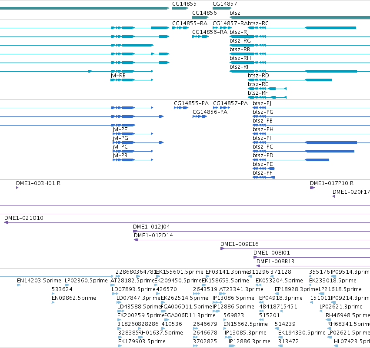Image resolution: width=370 pixels, height=348 pixels.
Task: Select the CG14855 gene feature
Action: click(x=180, y=8)
